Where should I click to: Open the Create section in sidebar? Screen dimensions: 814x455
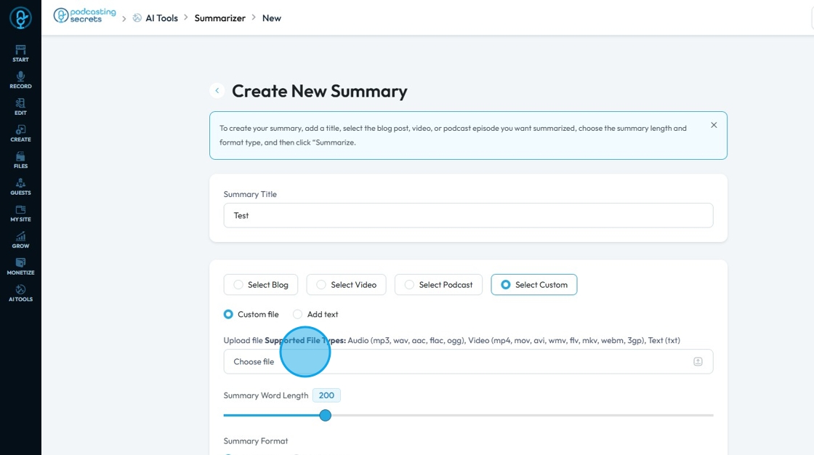point(20,133)
